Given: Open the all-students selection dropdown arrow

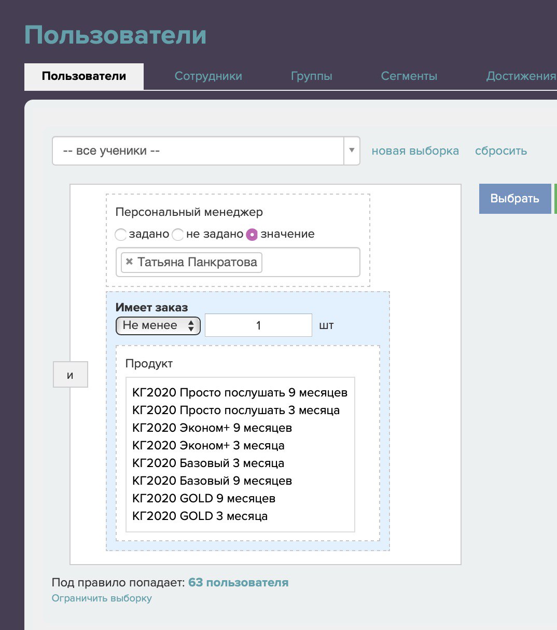Looking at the screenshot, I should 352,151.
